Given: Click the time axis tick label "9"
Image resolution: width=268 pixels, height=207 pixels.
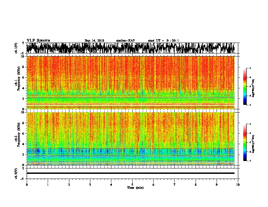Looking at the screenshot, I should tap(217, 185).
